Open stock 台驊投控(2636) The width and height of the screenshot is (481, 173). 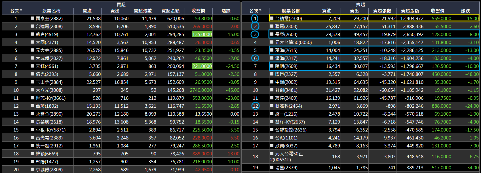click(x=291, y=130)
